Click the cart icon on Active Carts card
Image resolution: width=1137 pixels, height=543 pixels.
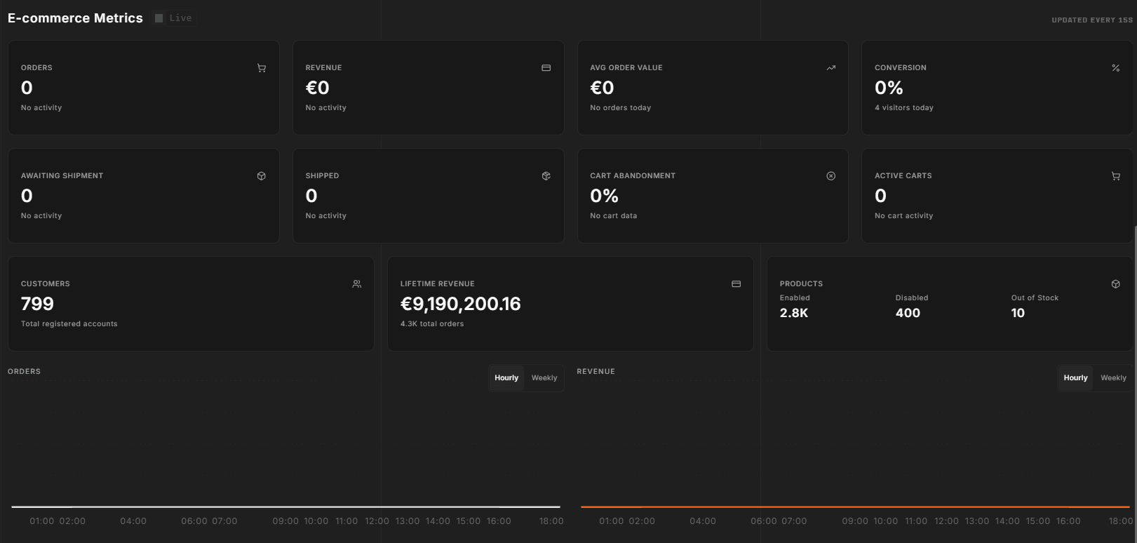click(1116, 176)
